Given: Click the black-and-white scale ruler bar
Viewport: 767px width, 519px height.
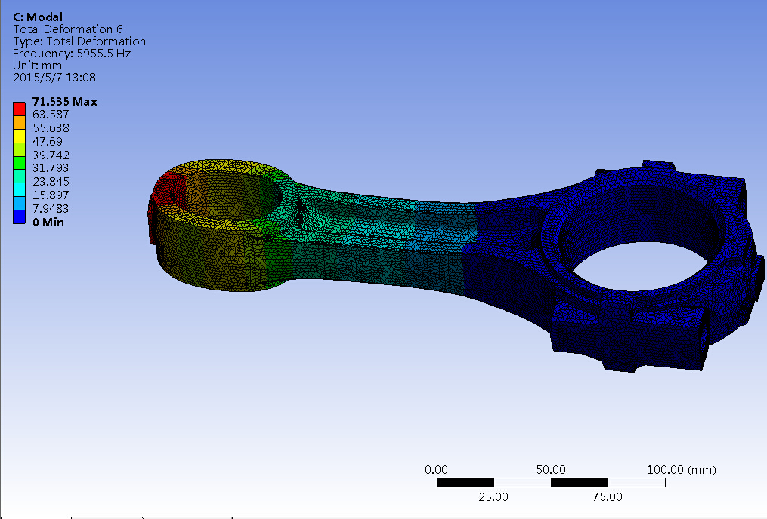Looking at the screenshot, I should tap(551, 482).
